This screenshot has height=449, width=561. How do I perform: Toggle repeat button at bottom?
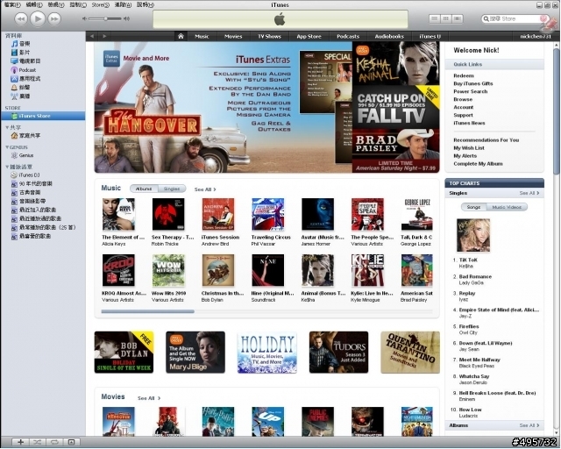(54, 442)
